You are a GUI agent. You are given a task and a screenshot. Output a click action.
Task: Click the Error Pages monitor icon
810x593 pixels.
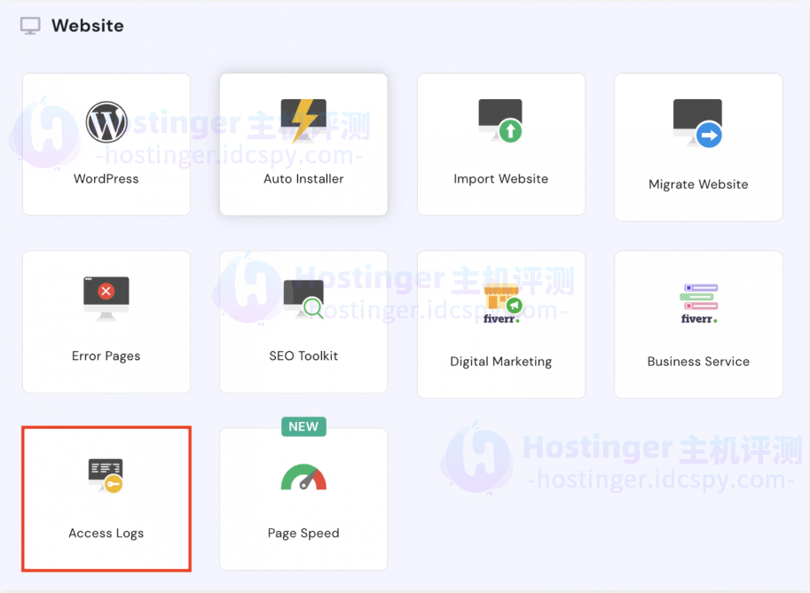(x=106, y=295)
